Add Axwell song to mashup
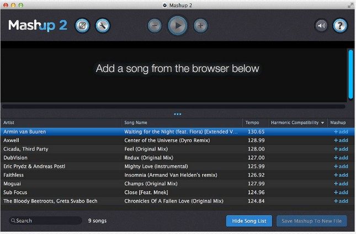This screenshot has width=356, height=234. [341, 140]
